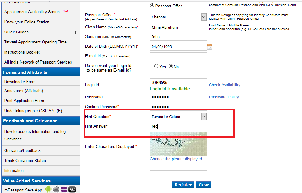This screenshot has height=193, width=302.
Task: Click the Clear button
Action: (x=204, y=184)
